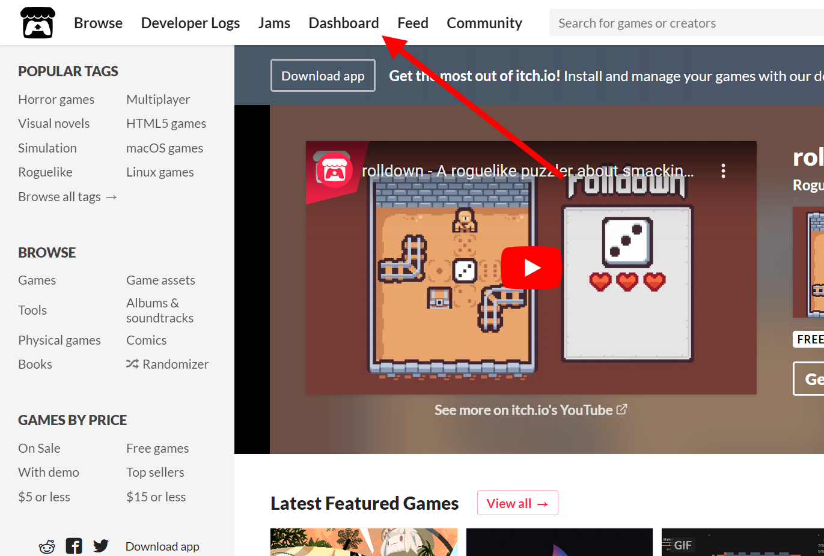This screenshot has width=824, height=556.
Task: Browse Multiplayer tag
Action: [158, 100]
